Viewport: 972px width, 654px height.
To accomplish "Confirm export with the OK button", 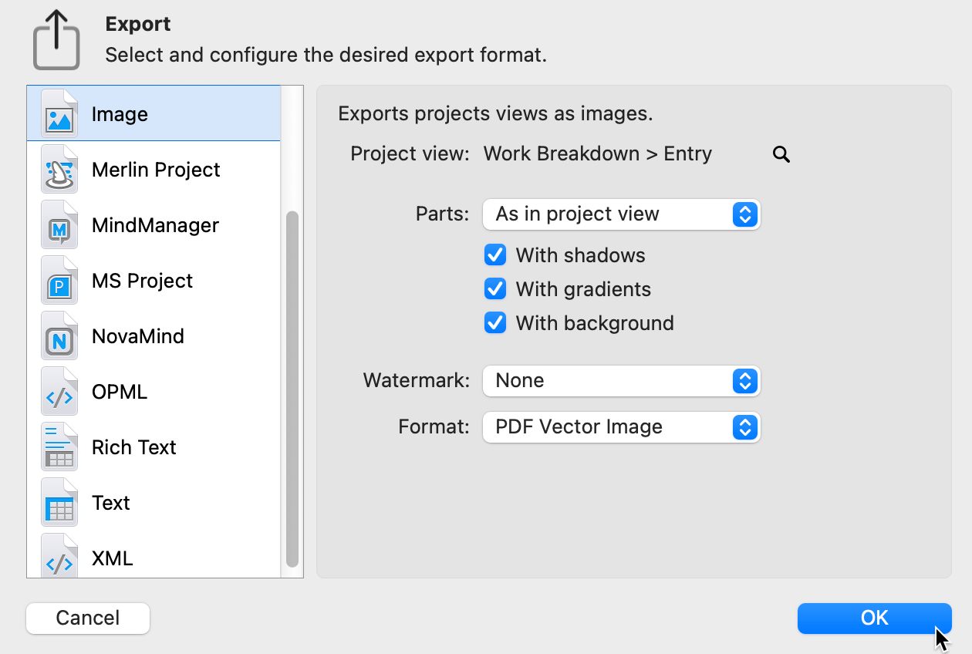I will [874, 618].
